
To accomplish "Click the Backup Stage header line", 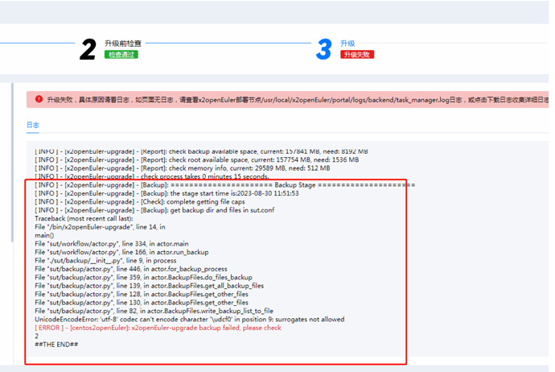I will point(225,185).
